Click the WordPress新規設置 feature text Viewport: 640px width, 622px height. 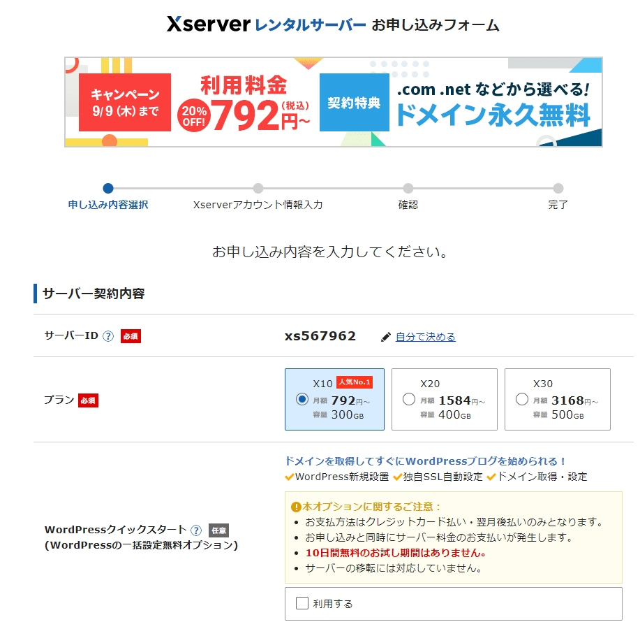pos(342,477)
